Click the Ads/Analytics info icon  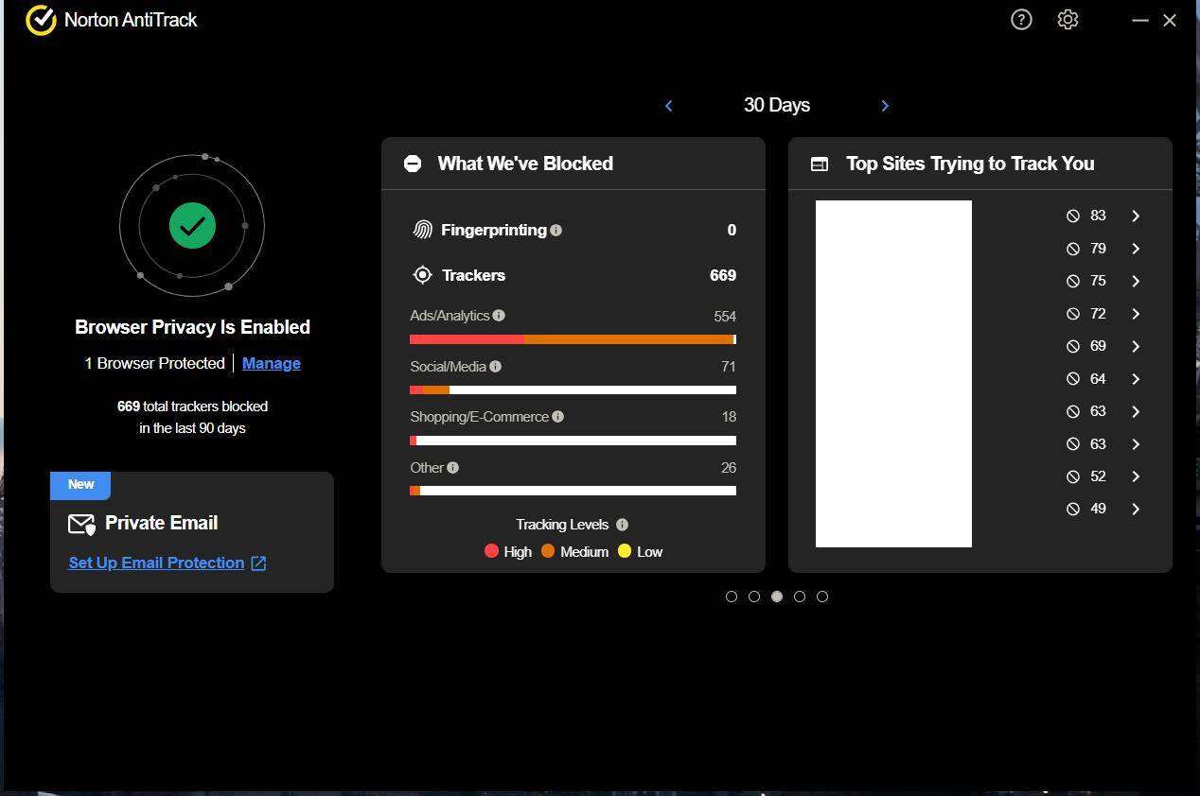click(499, 316)
